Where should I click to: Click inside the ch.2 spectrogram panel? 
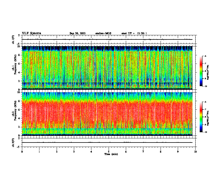pyautogui.click(x=107, y=114)
